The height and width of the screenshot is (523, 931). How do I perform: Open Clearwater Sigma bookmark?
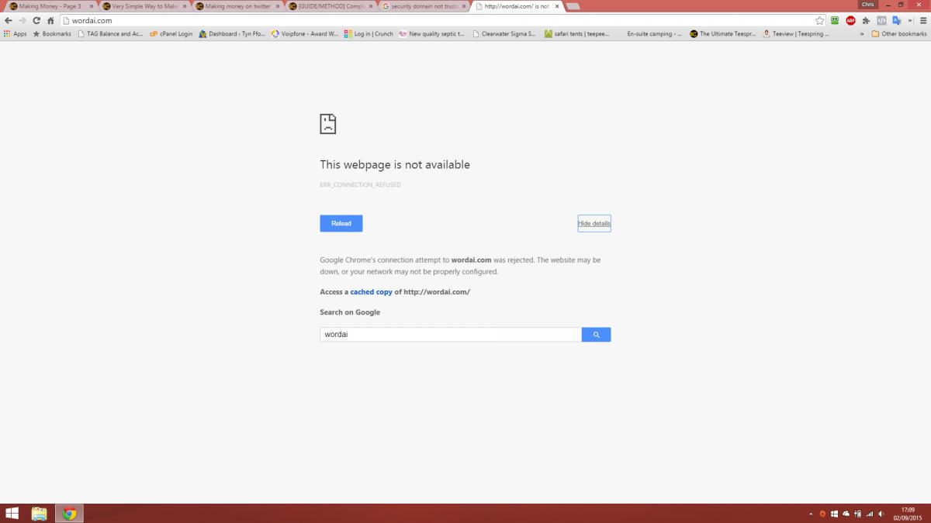click(x=504, y=34)
